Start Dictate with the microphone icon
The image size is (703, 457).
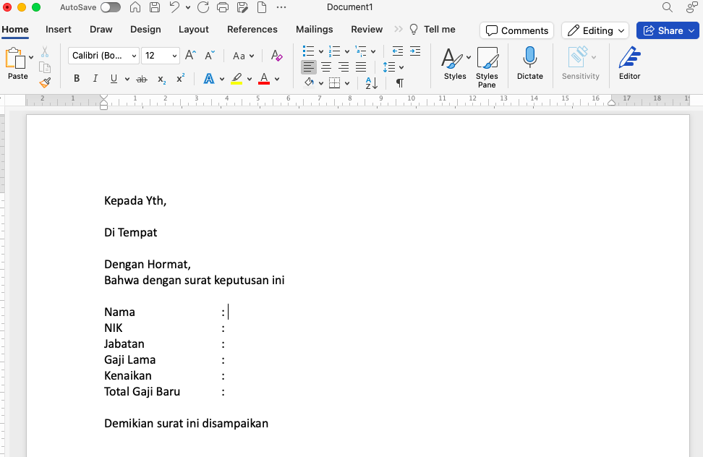coord(529,64)
